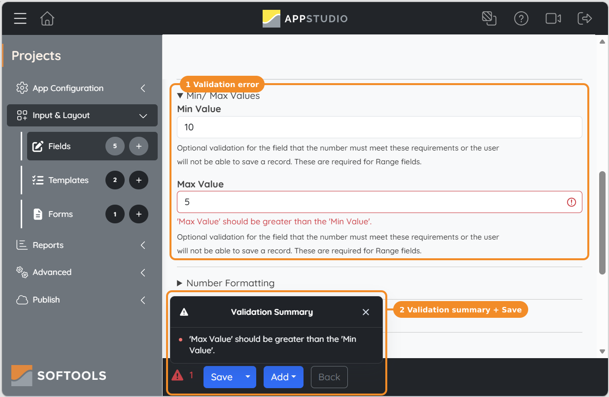Click the Templates checklist icon
Viewport: 609px width, 397px height.
point(38,180)
